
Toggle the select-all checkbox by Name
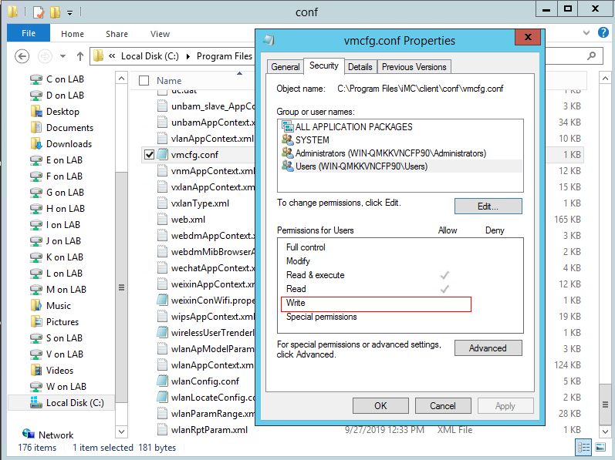tap(144, 81)
